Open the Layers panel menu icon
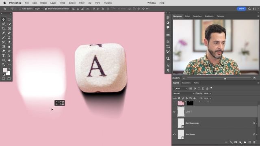The height and width of the screenshot is (146, 260). (258, 83)
